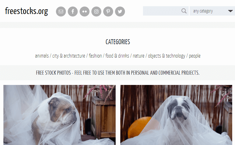Click the magnifying glass search icon

click(x=184, y=11)
